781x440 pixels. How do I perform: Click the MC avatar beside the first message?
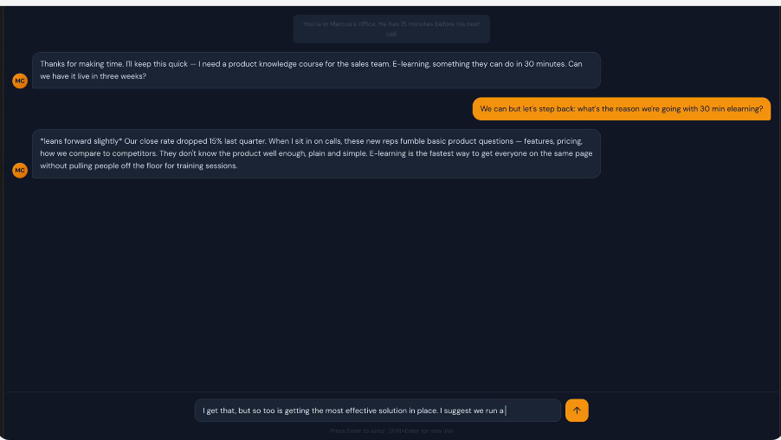coord(20,81)
